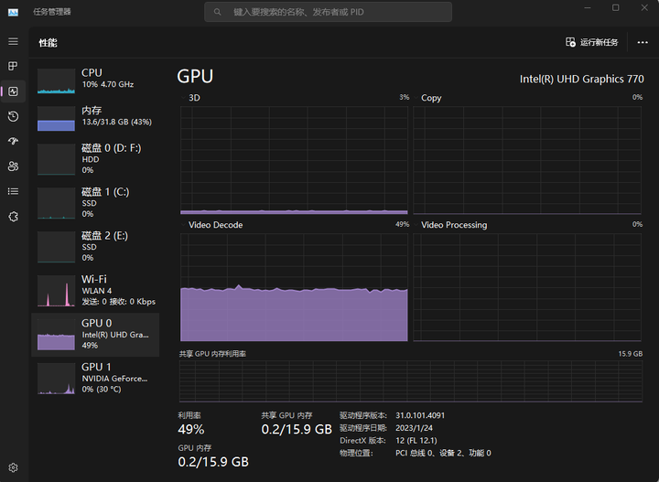
Task: Click Run new task button
Action: click(x=592, y=42)
